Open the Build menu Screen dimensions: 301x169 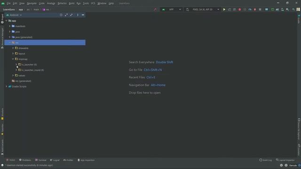(71, 3)
